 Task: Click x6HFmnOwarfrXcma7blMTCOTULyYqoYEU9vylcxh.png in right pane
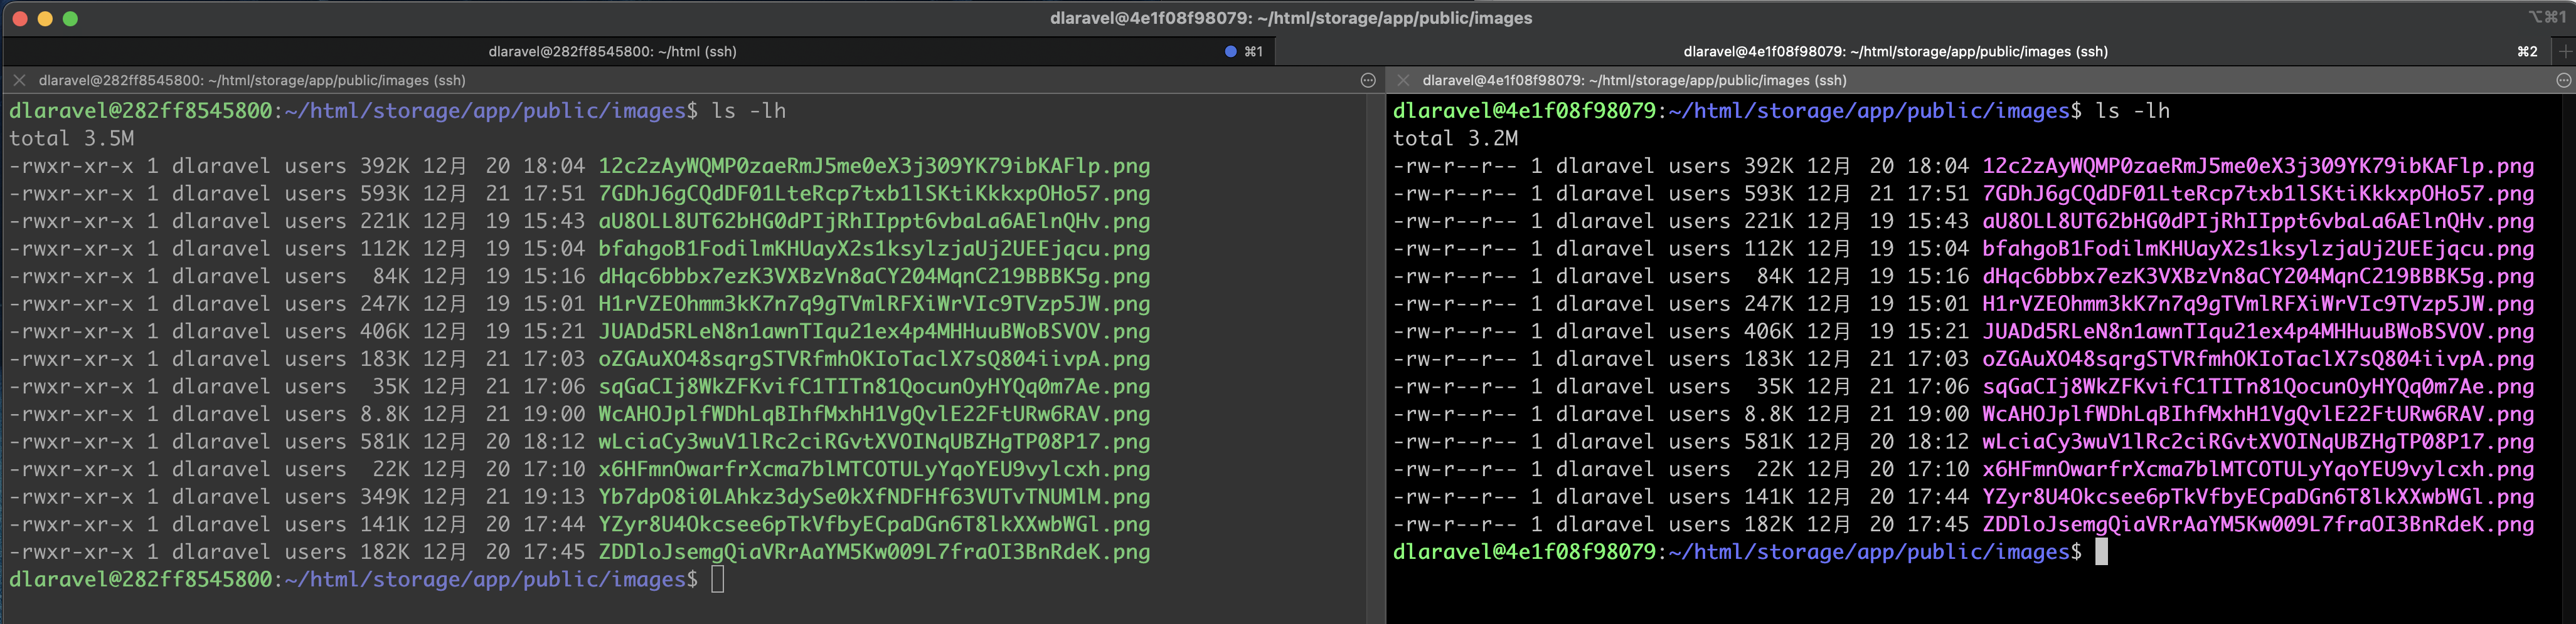(2258, 469)
